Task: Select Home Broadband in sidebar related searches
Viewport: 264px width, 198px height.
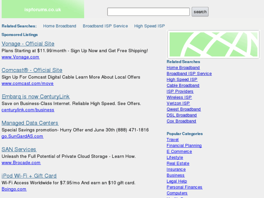Action: 183,68
